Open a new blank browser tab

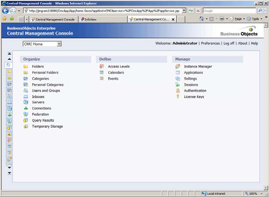(x=181, y=20)
